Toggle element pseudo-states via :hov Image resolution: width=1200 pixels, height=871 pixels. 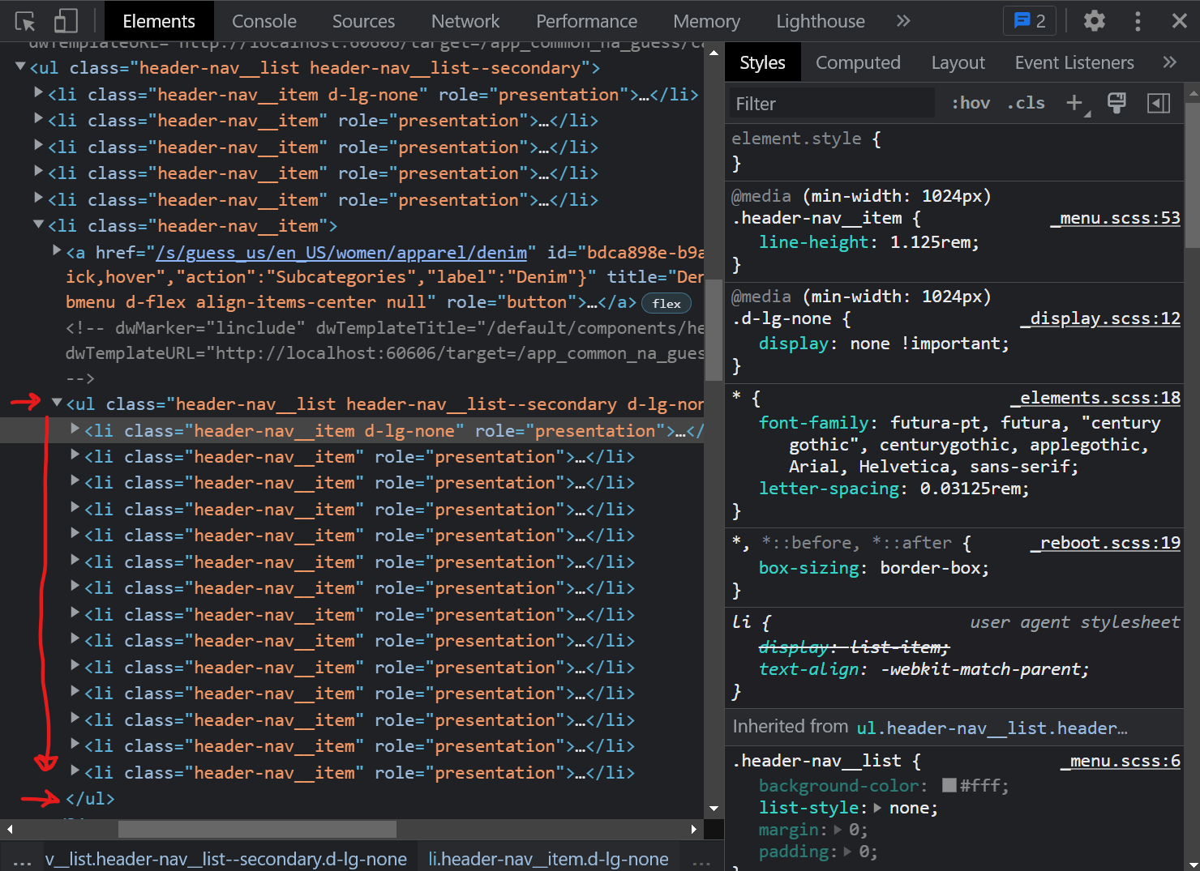970,103
